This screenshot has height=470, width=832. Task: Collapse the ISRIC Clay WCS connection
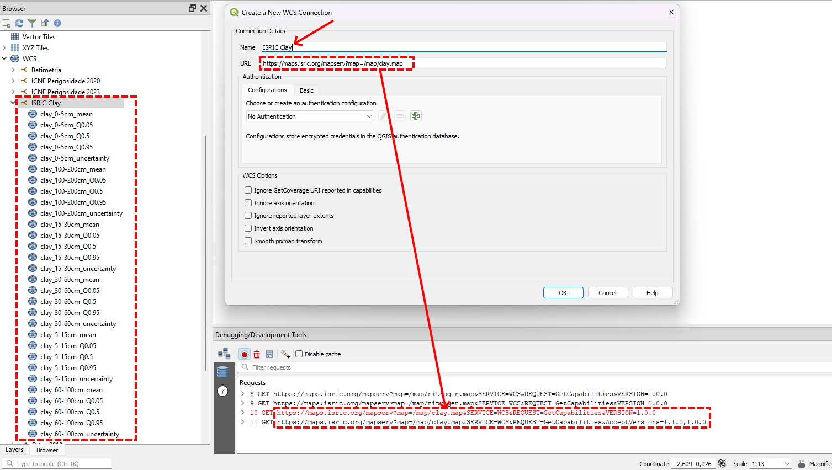pos(13,103)
